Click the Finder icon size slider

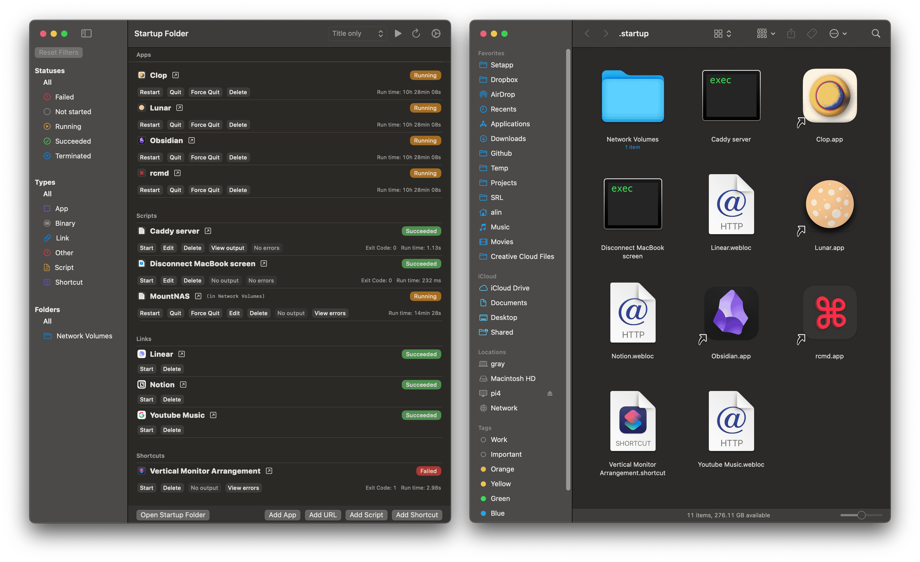click(861, 515)
